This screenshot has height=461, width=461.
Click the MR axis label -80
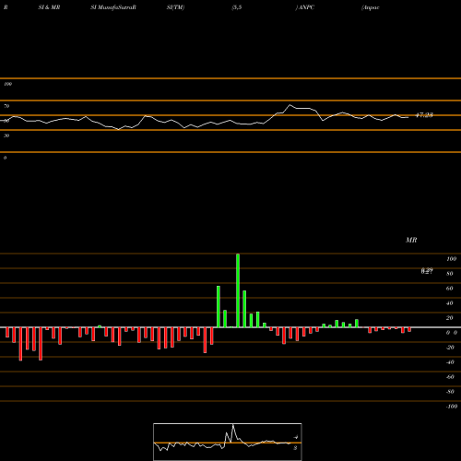pyautogui.click(x=450, y=392)
